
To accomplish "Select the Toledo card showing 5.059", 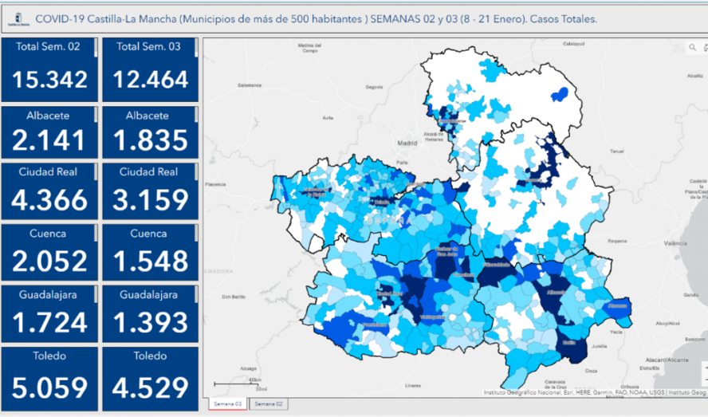I will [49, 376].
